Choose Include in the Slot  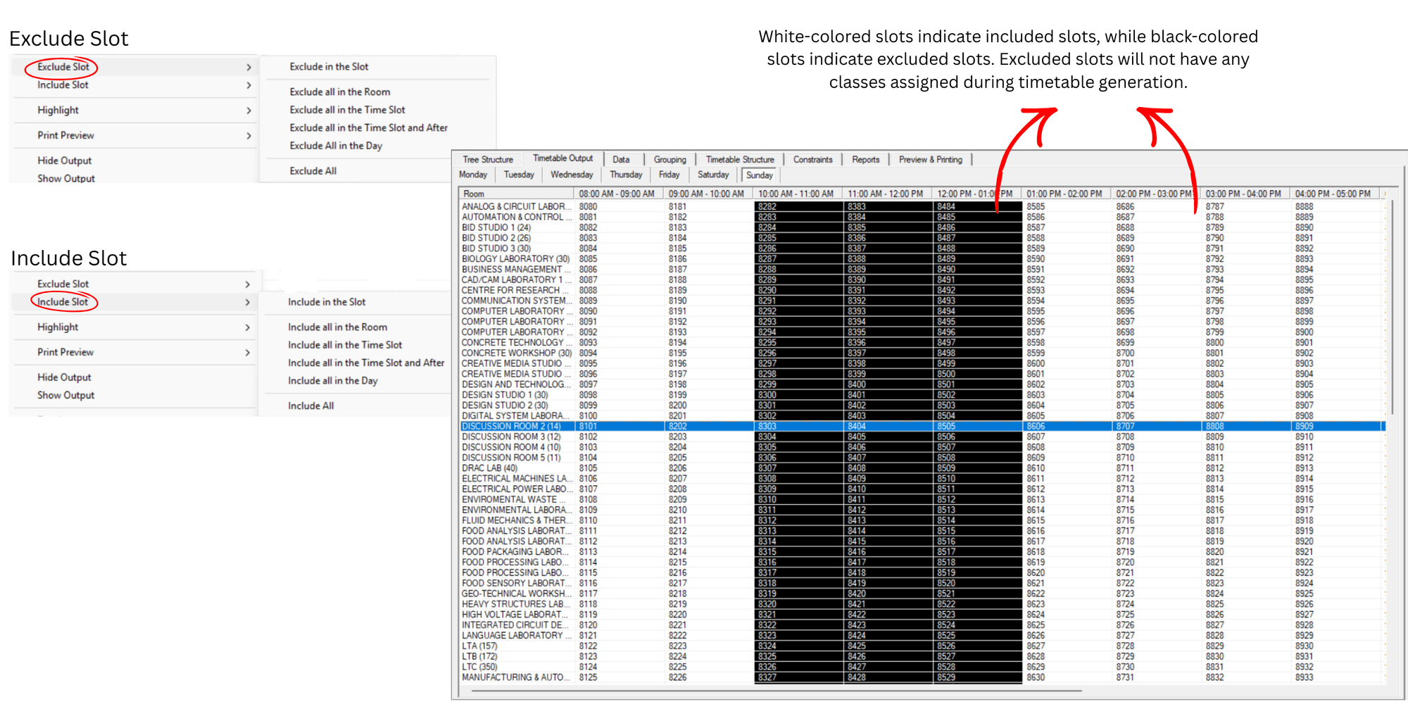[x=327, y=302]
